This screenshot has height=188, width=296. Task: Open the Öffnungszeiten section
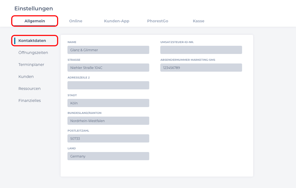tap(33, 53)
